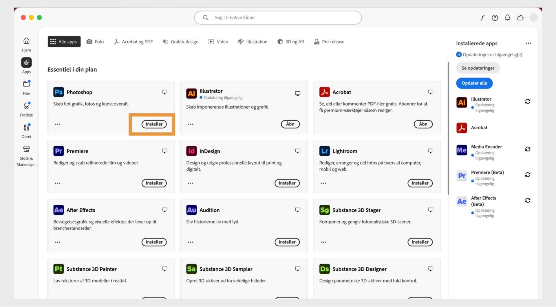The image size is (556, 307).
Task: Update Media Encoder via refresh icon
Action: click(528, 149)
